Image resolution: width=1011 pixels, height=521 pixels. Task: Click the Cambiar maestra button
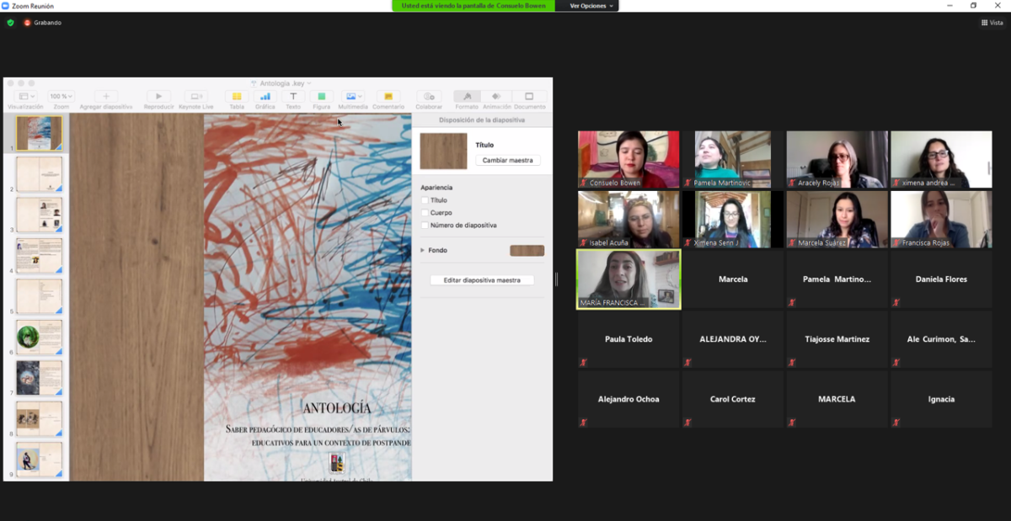pyautogui.click(x=507, y=160)
